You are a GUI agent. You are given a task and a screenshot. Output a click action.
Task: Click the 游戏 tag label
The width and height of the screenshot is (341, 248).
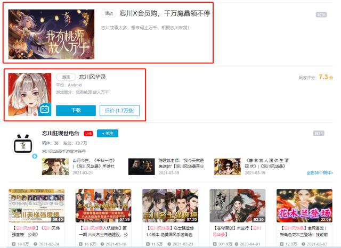coord(63,77)
